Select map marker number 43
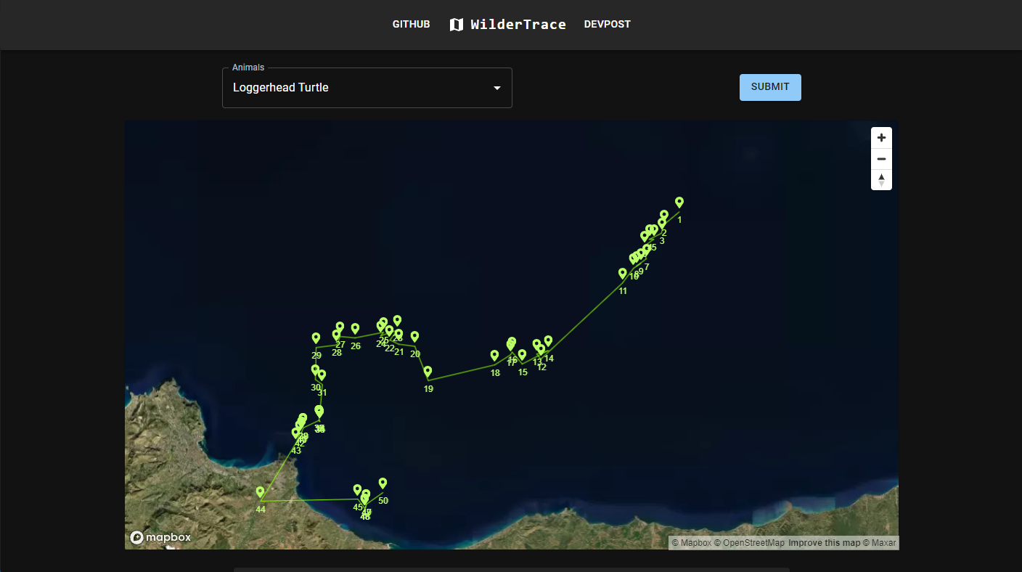Image resolution: width=1022 pixels, height=572 pixels. tap(295, 433)
